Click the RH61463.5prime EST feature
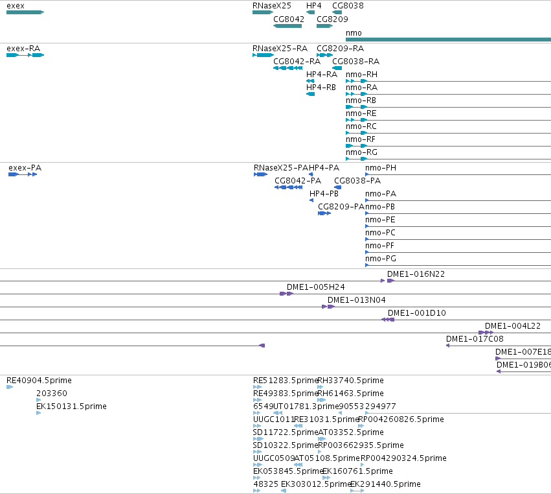 [322, 400]
